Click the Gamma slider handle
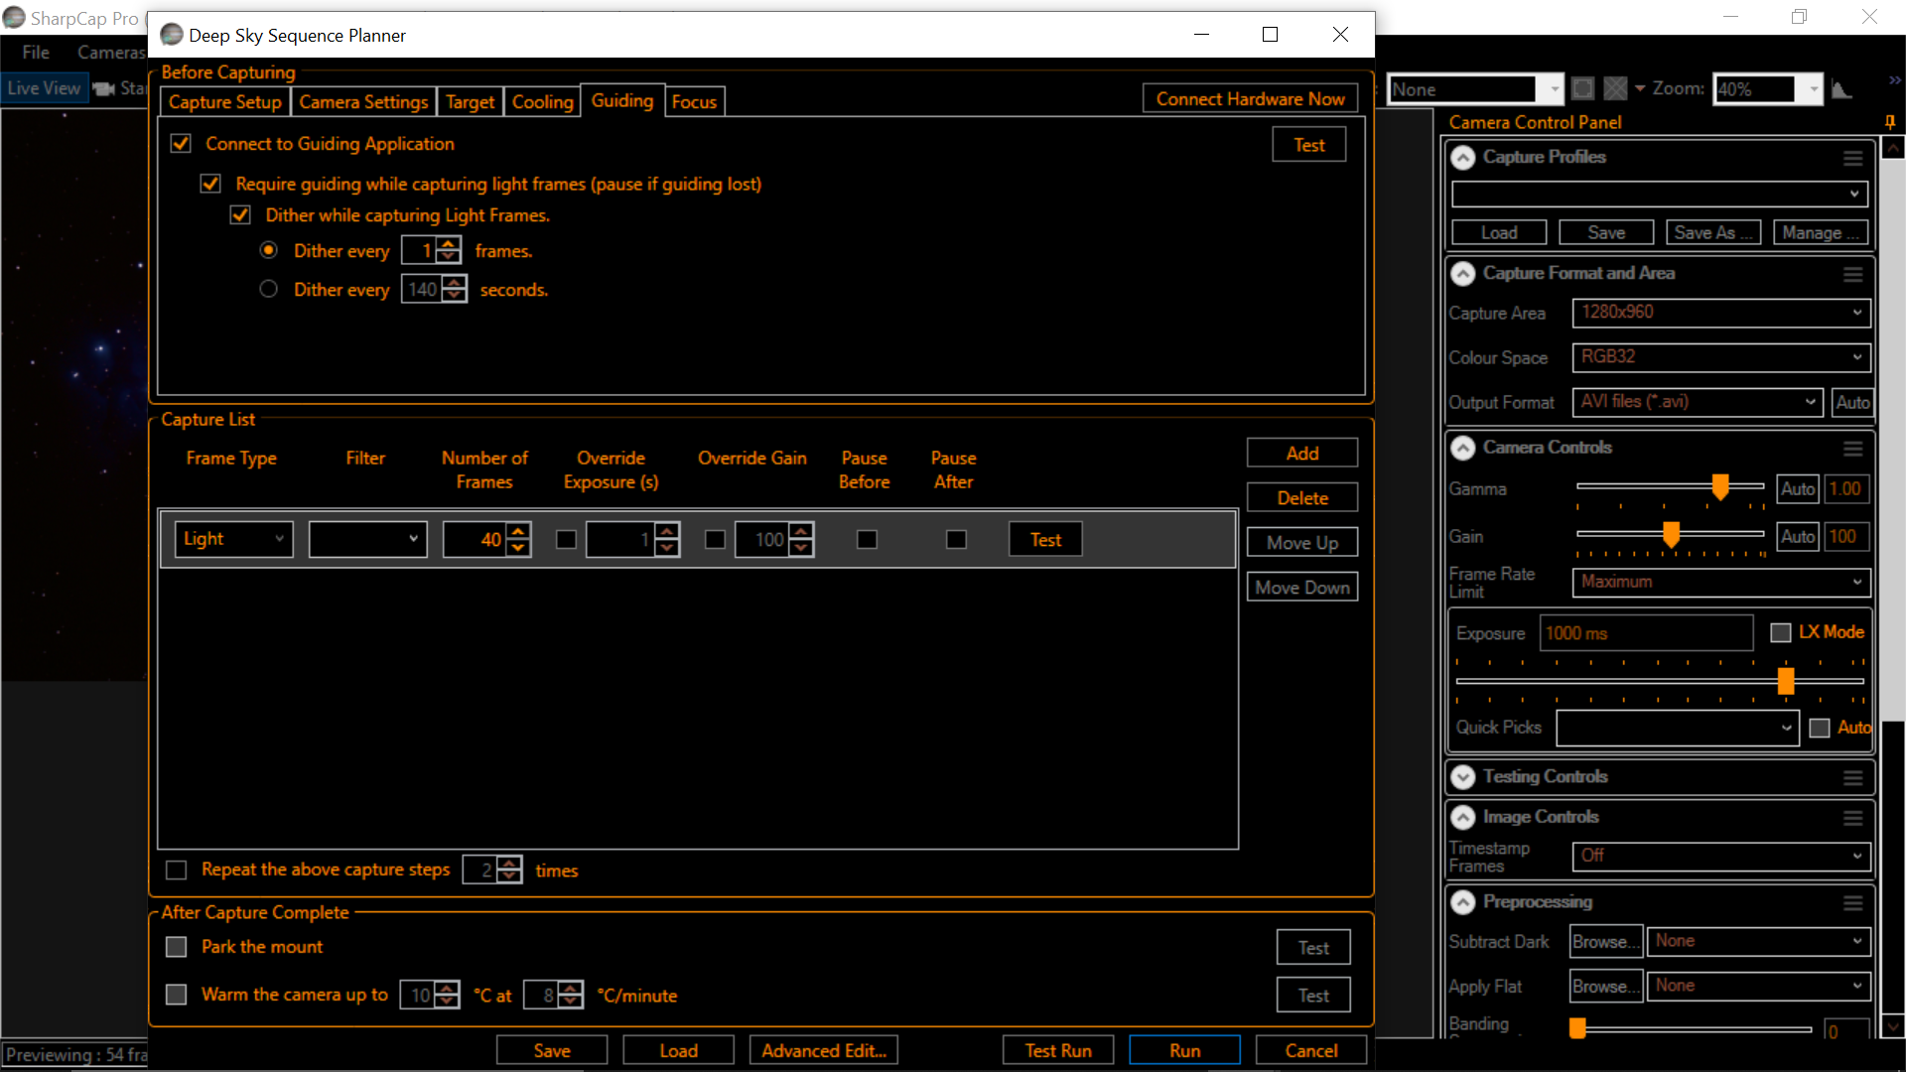 pos(1720,486)
